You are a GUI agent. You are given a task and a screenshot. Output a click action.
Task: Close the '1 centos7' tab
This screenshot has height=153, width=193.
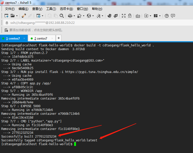pyautogui.click(x=24, y=39)
